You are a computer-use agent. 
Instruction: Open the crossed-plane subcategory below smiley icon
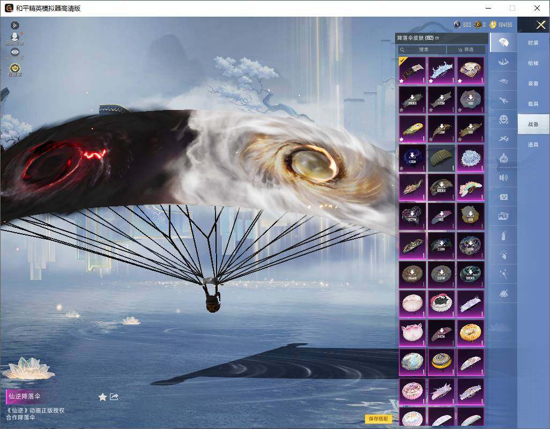503,139
